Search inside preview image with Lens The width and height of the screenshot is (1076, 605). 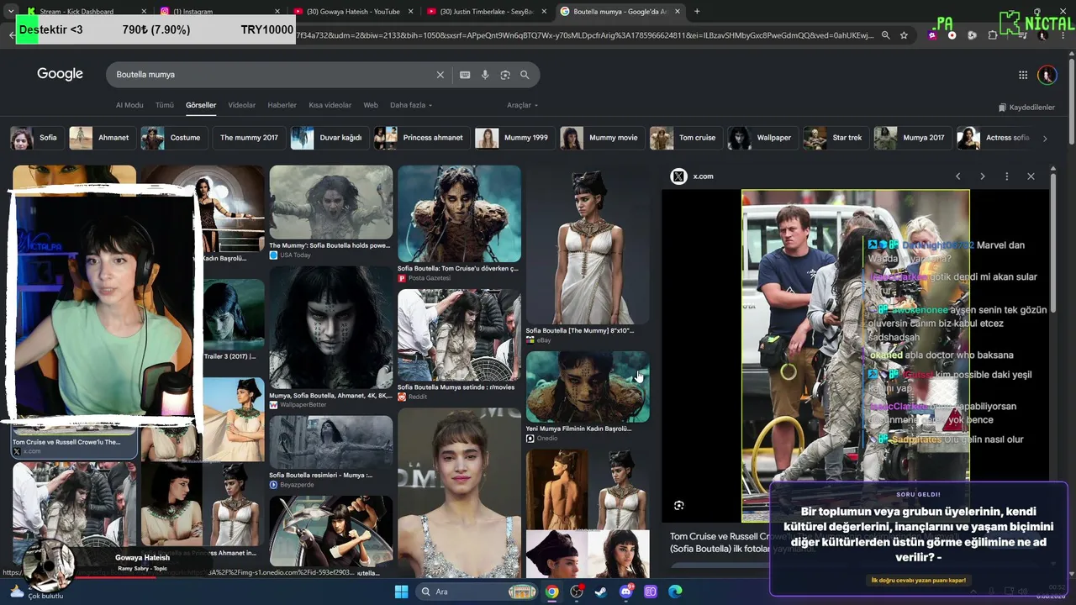[679, 505]
